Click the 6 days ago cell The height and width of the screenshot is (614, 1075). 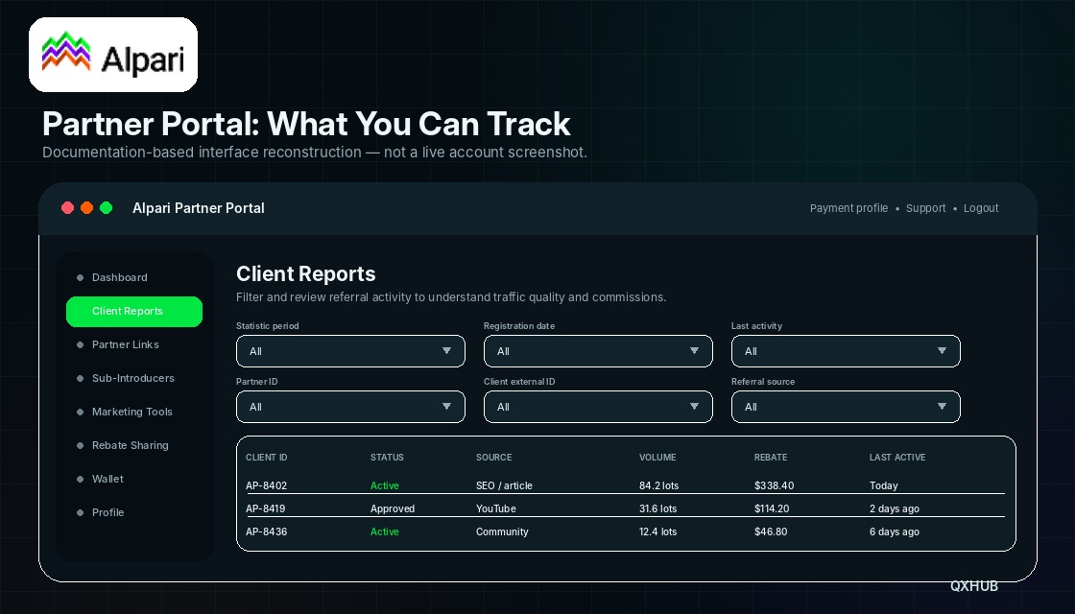click(894, 532)
